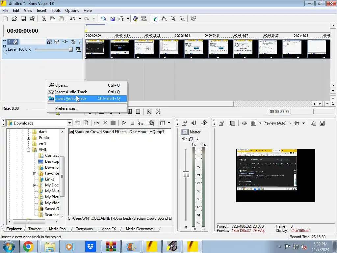Start preview of selected Explorer file

click(x=124, y=123)
